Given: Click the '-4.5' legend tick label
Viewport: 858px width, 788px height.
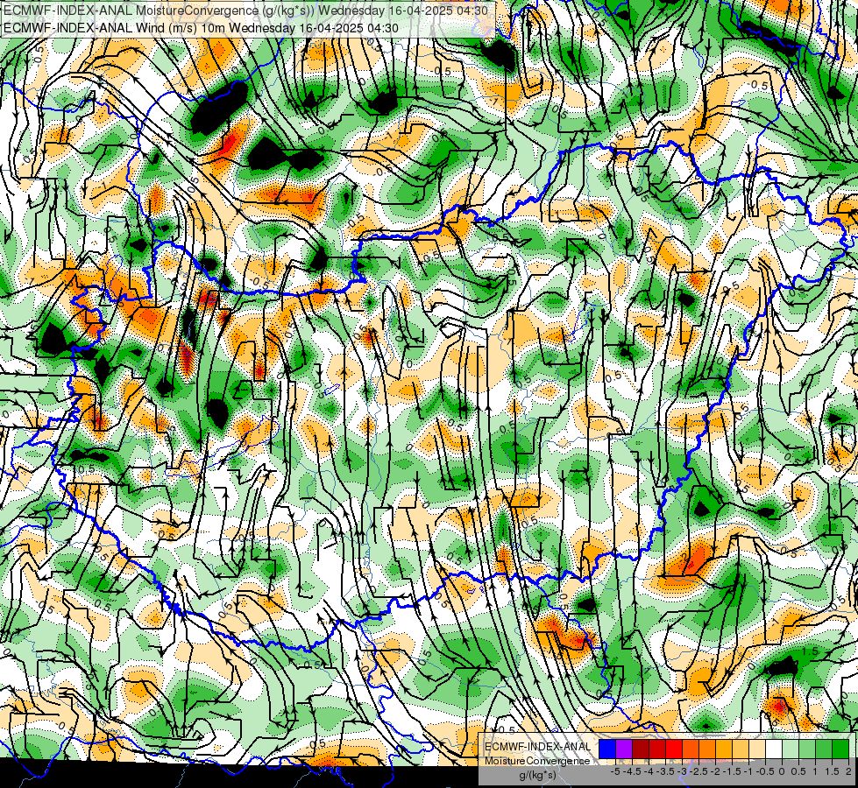Looking at the screenshot, I should click(632, 771).
